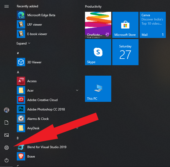Select Microsoft Edge Beta label
The image size is (170, 167).
coord(41,15)
